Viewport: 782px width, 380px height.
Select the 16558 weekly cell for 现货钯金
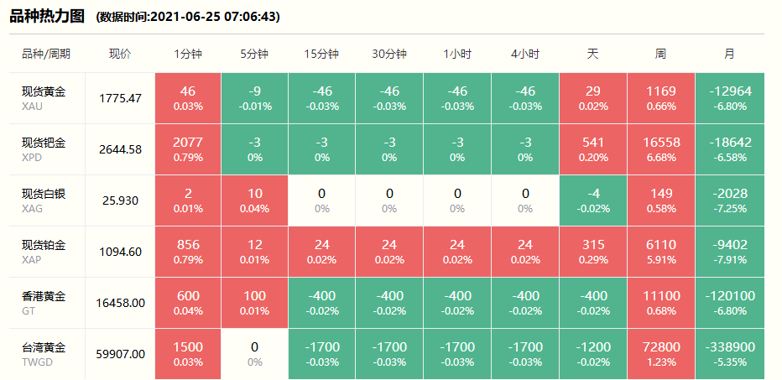point(660,148)
